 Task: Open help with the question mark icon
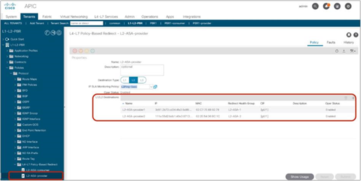(x=356, y=35)
